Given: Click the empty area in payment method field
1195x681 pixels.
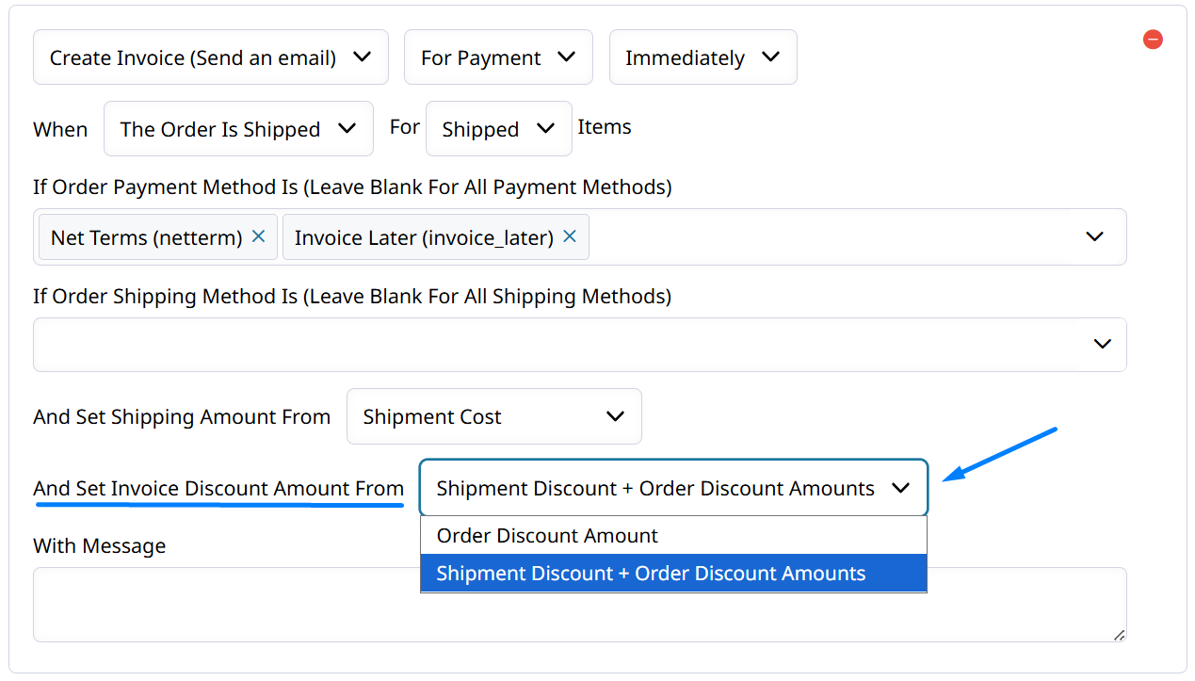Looking at the screenshot, I should (829, 236).
